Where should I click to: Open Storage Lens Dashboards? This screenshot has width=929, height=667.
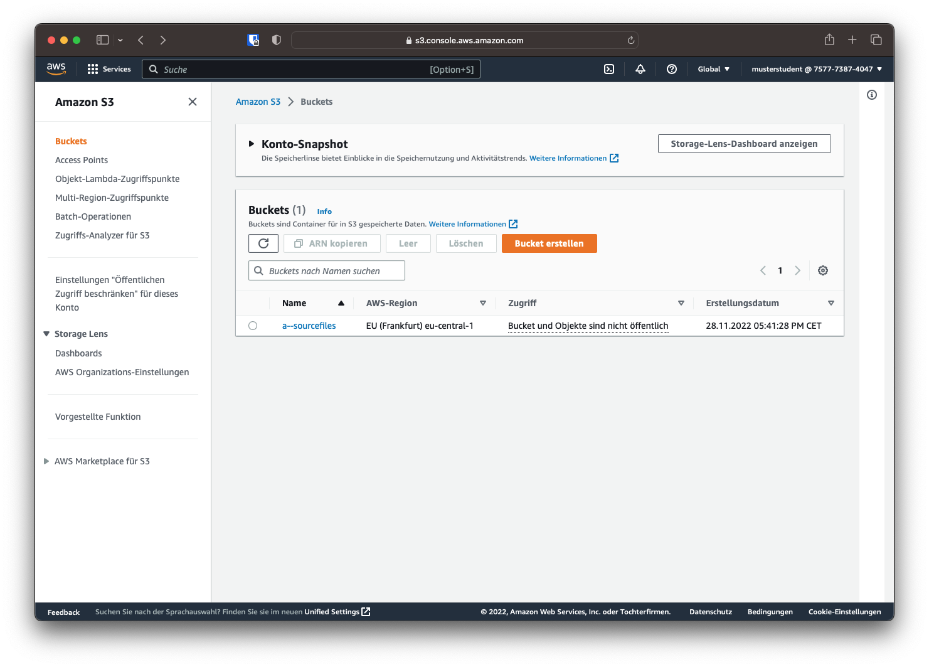pos(78,353)
